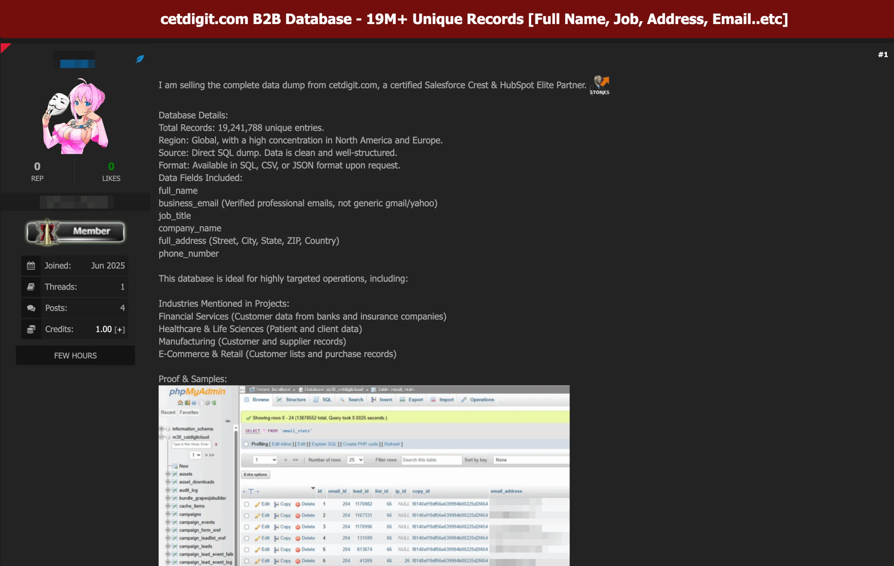Click the [+] link beside Credits
The height and width of the screenshot is (566, 894).
(x=119, y=329)
